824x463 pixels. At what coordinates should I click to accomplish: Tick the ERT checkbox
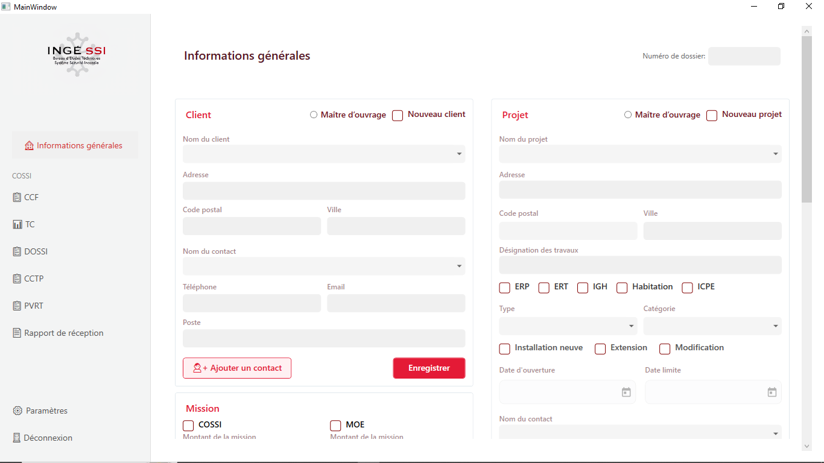point(544,288)
